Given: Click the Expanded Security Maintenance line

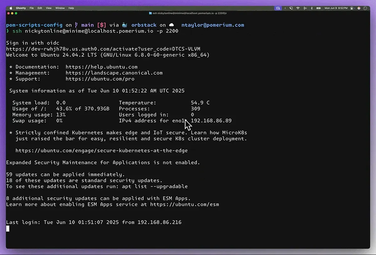Looking at the screenshot, I should (x=103, y=162).
